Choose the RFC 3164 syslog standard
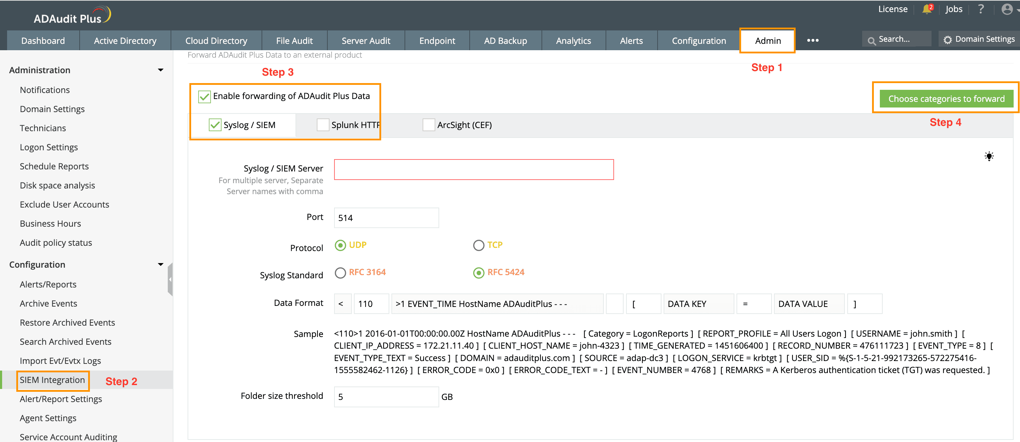 click(x=340, y=273)
